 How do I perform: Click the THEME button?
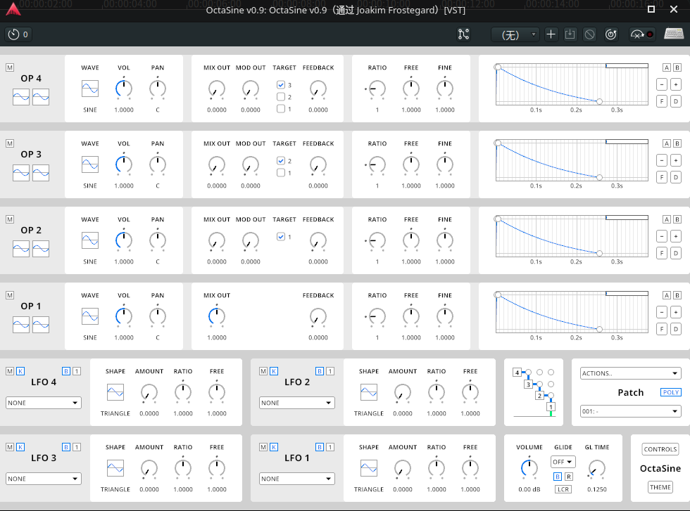click(660, 487)
